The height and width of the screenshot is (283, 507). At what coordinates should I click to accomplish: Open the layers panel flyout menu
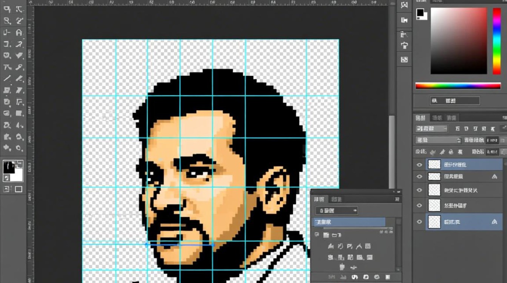click(504, 118)
